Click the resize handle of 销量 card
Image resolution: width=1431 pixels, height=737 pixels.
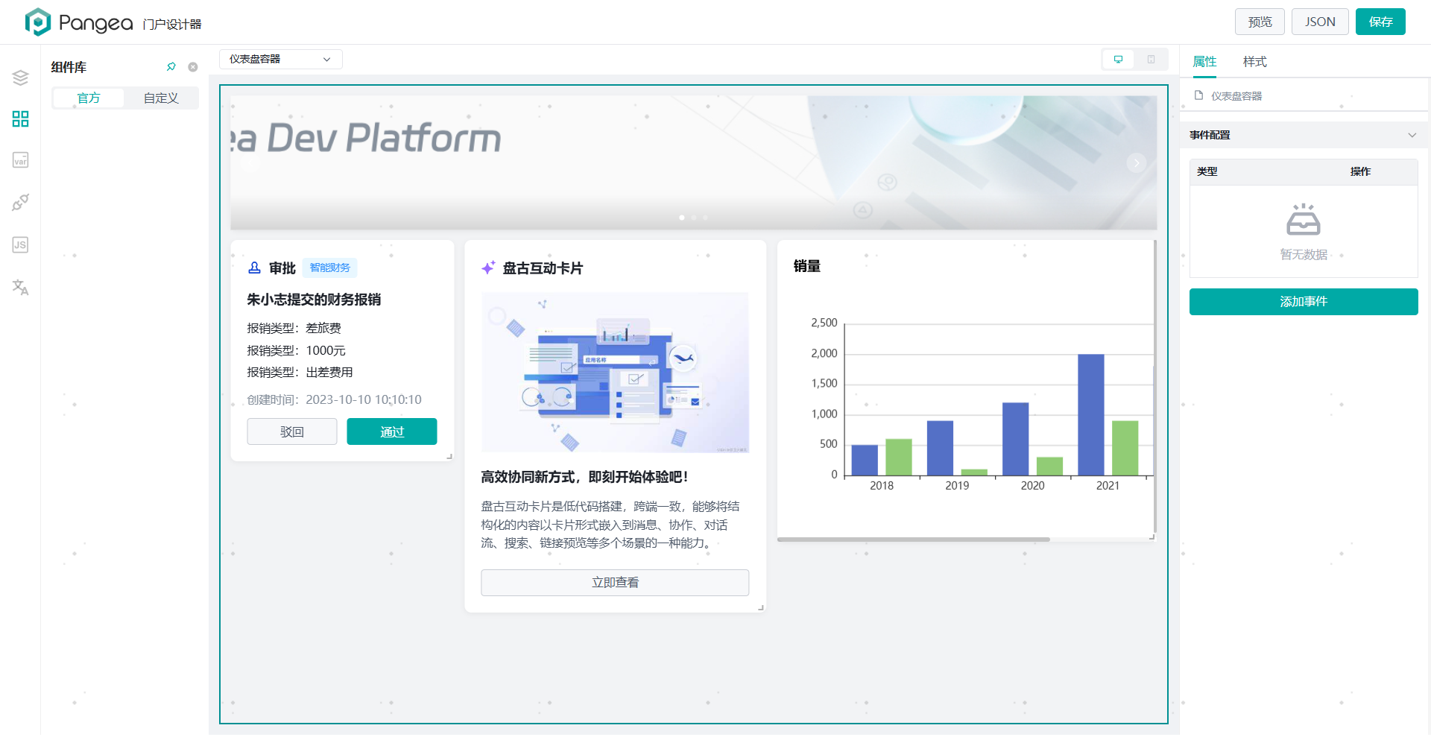click(x=1152, y=537)
